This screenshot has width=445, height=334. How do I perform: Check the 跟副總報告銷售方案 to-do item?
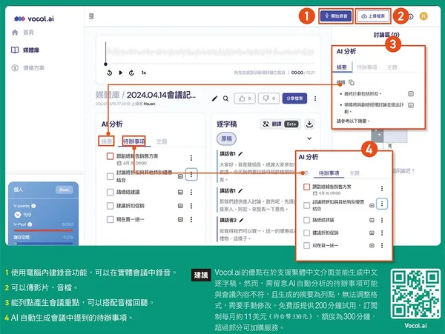point(110,156)
